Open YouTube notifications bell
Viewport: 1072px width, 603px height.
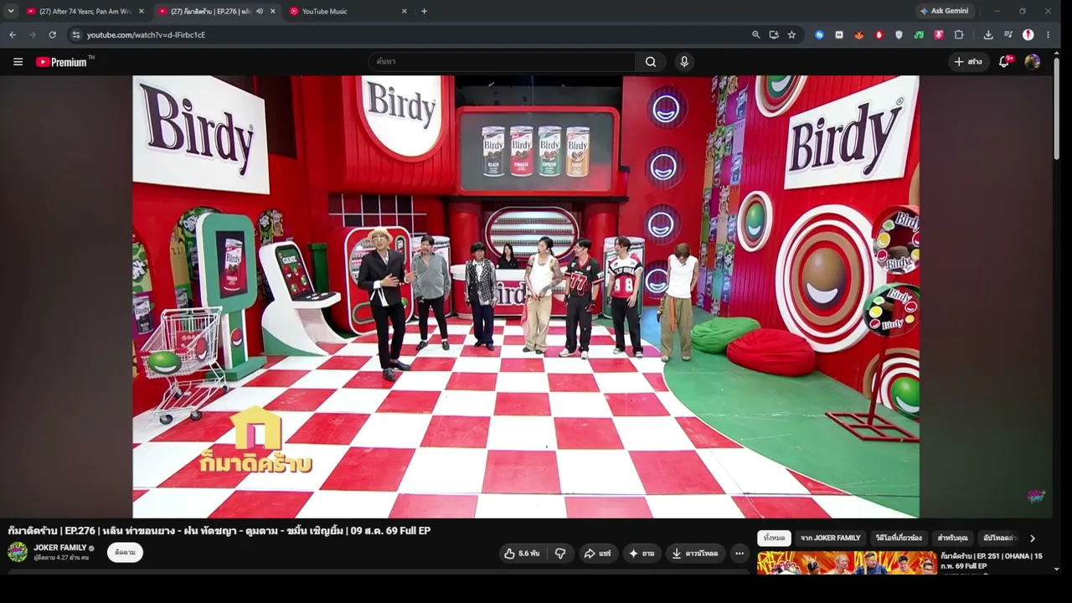point(1005,62)
